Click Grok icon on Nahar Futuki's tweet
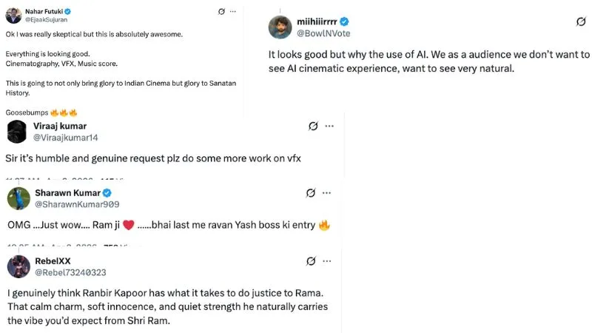The height and width of the screenshot is (333, 592). coord(221,12)
